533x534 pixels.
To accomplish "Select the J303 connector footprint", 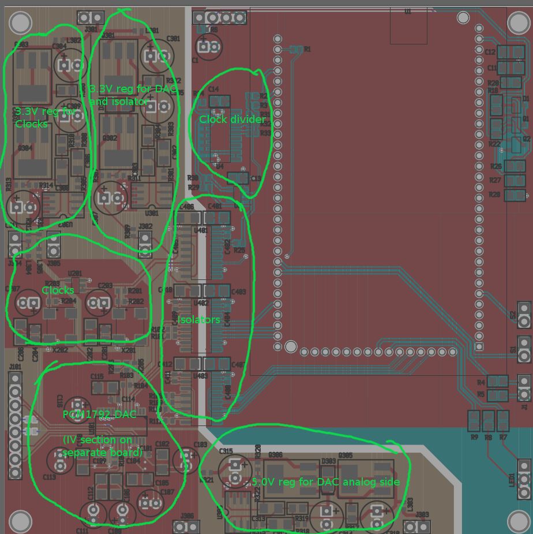I will click(416, 527).
